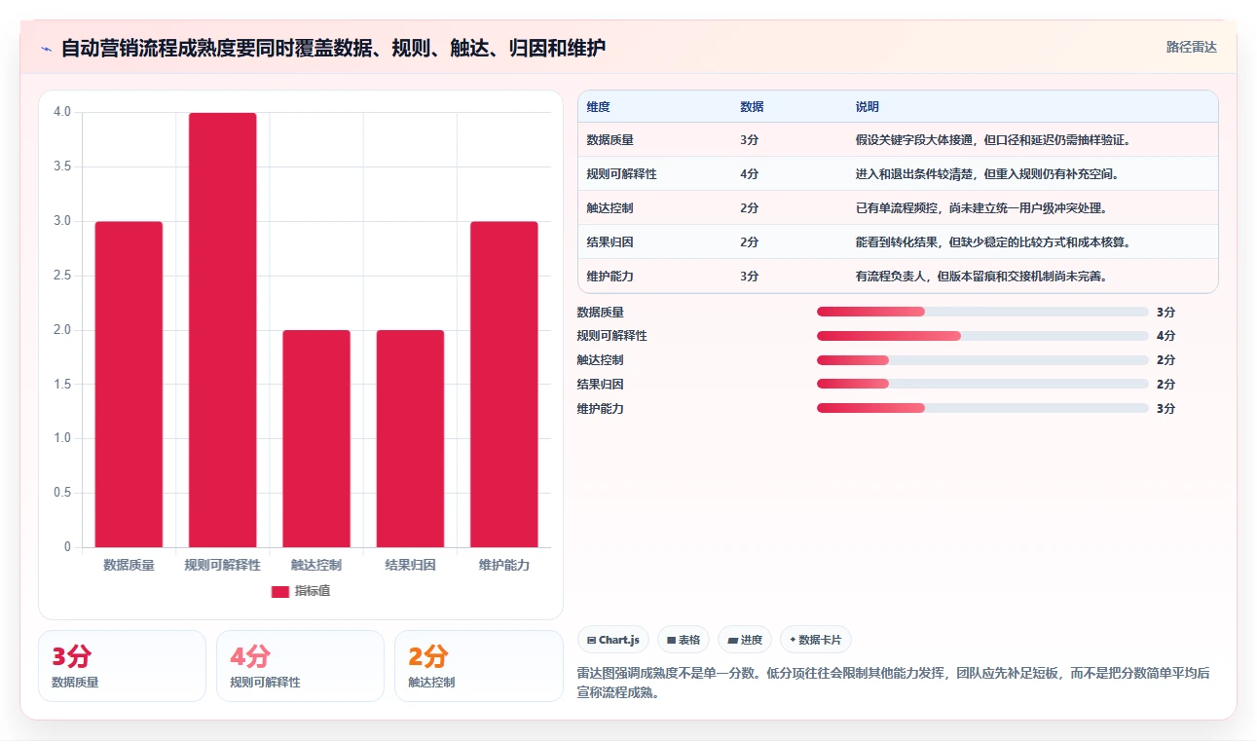Select the 数据质量 table row cell
This screenshot has height=741, width=1257.
[x=610, y=140]
